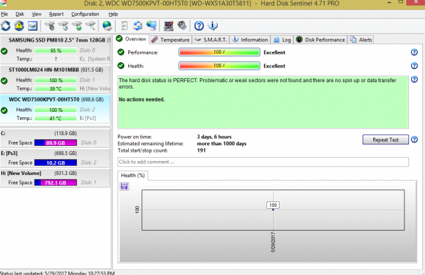Click the document report toolbar icon
The width and height of the screenshot is (425, 275).
(x=124, y=27)
